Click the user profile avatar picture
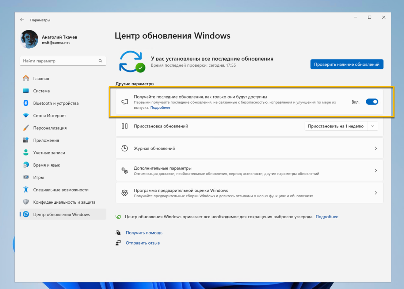404x289 pixels. (29, 39)
